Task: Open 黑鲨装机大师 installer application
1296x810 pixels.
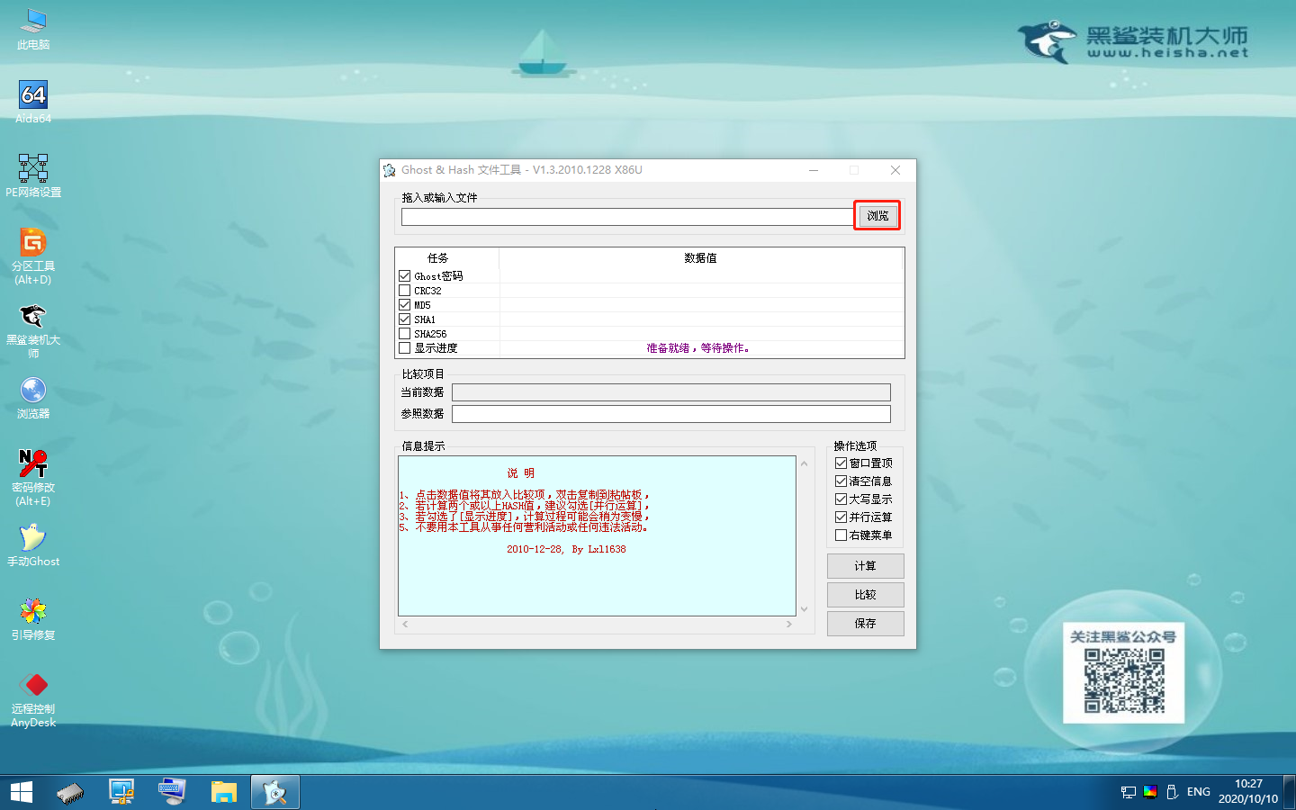Action: (x=32, y=317)
